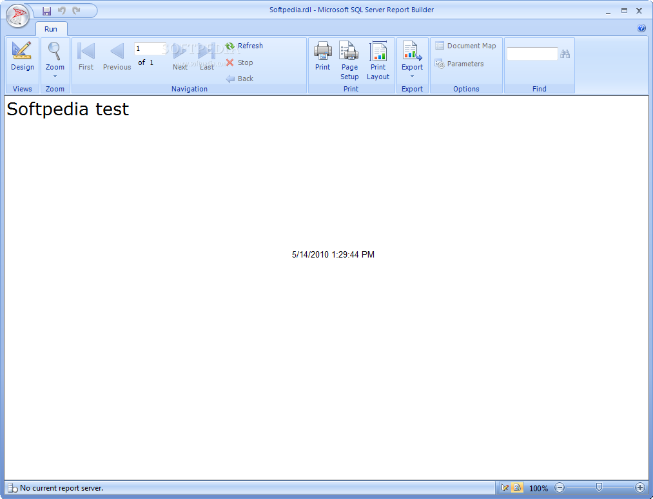Click the zoom slider handle
The width and height of the screenshot is (653, 499).
(599, 487)
